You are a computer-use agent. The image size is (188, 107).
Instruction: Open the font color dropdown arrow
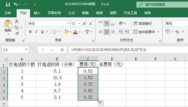(80, 32)
